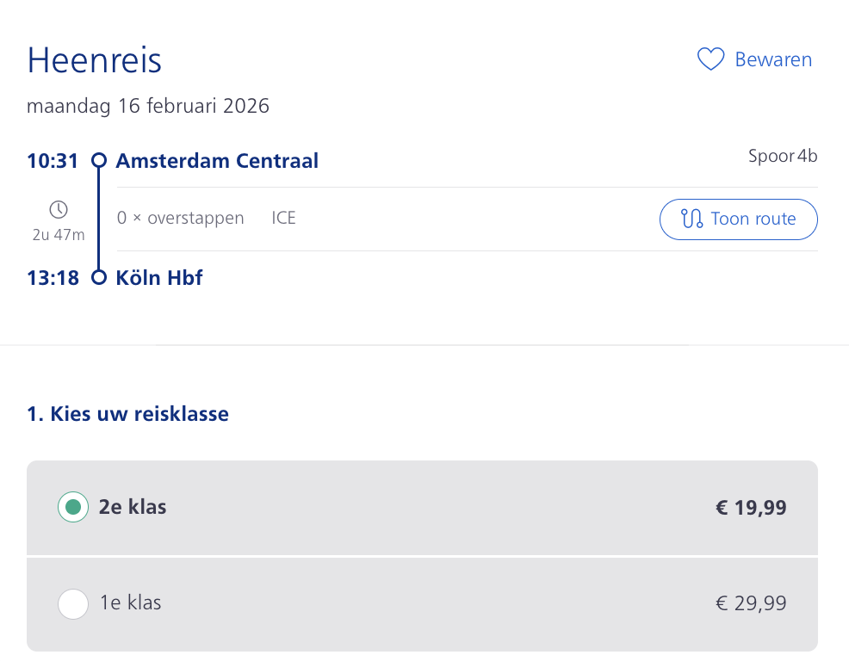Click the station circle at Köln Hbf
This screenshot has width=849, height=661.
point(99,277)
